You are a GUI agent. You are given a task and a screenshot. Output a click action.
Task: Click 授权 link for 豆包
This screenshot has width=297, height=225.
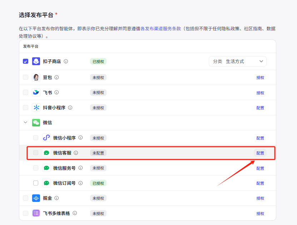[260, 78]
